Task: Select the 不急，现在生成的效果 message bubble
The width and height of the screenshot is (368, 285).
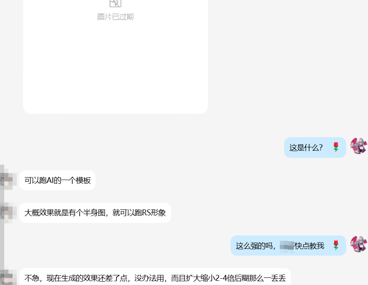Action: click(155, 277)
